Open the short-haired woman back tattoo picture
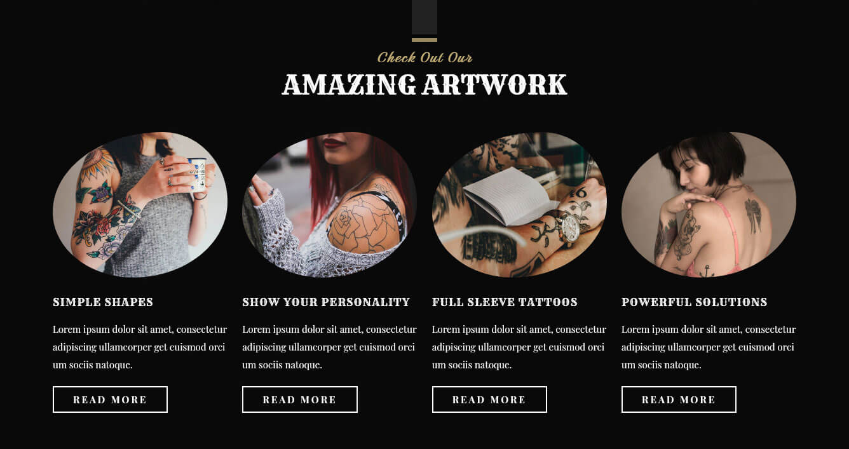The image size is (849, 449). pos(709,204)
